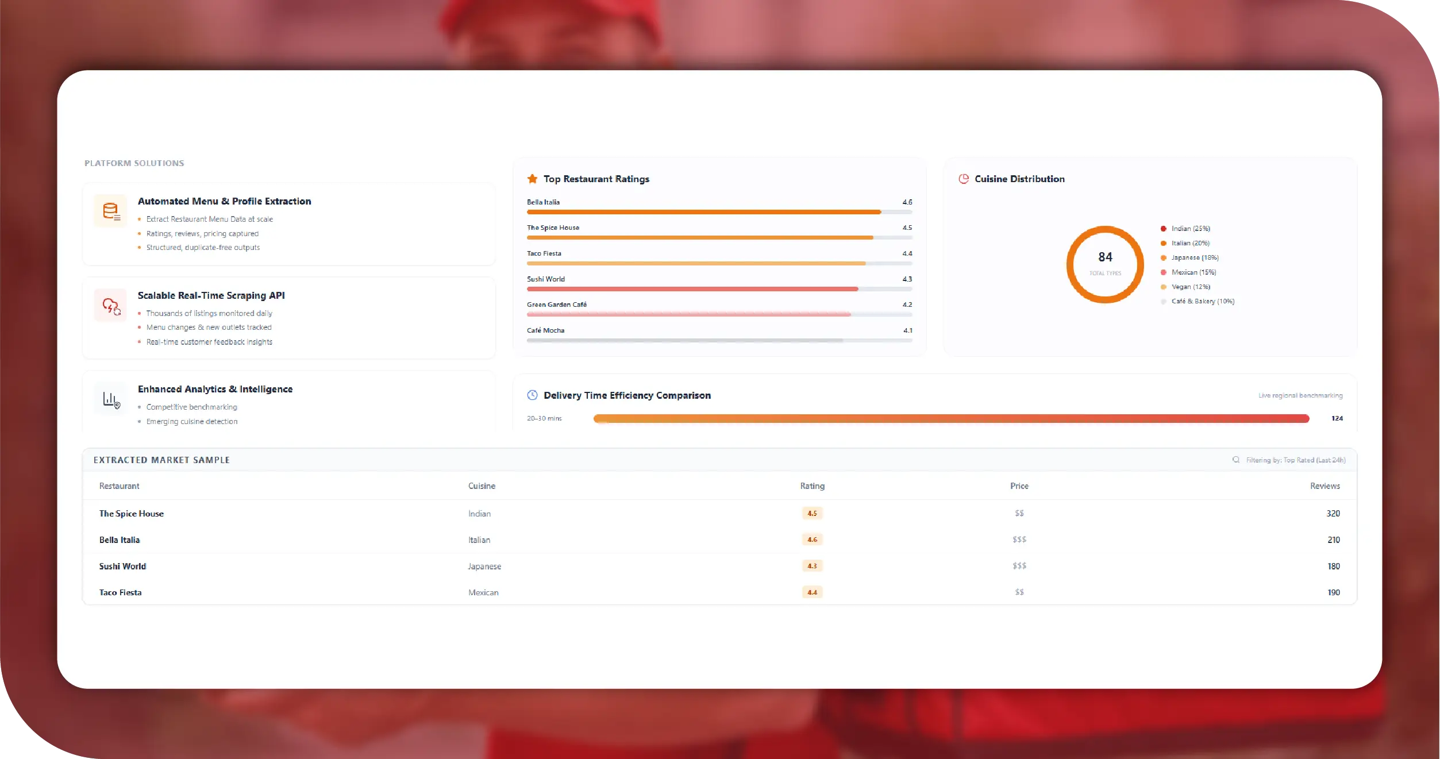Click the 4.6 rating badge for Bella Italia
Viewport: 1440px width, 759px height.
pos(812,540)
